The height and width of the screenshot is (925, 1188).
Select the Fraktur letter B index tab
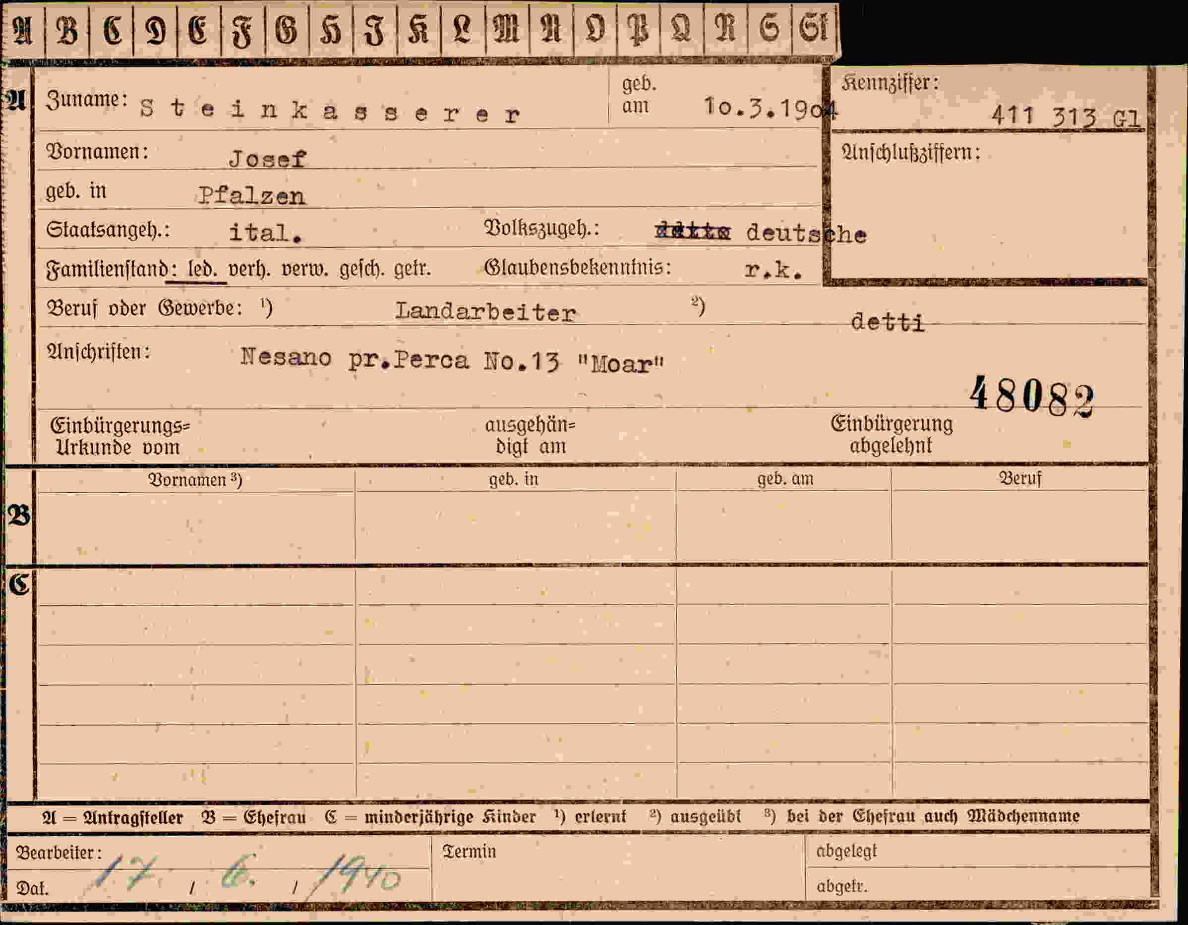(67, 29)
